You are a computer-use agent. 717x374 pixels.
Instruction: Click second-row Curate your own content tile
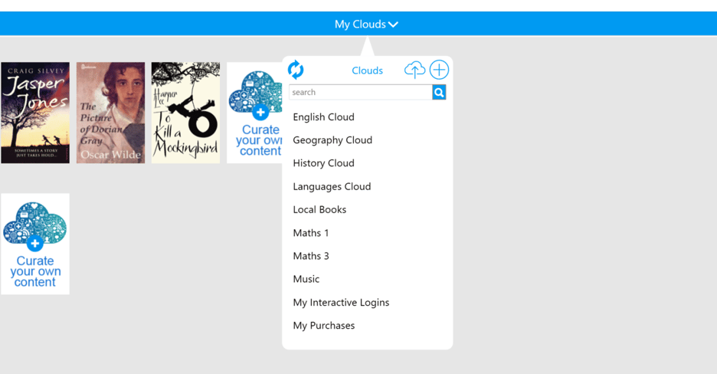[x=35, y=244]
